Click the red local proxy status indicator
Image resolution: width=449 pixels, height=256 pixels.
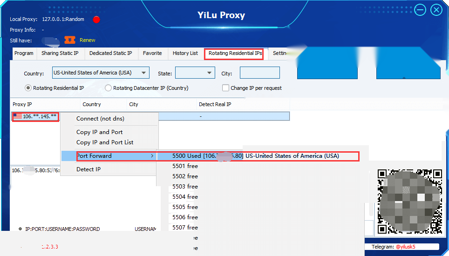pos(96,20)
